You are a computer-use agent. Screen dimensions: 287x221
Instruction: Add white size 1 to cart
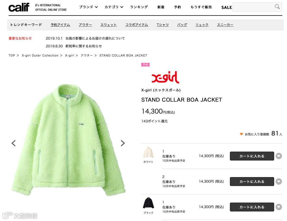tap(252, 156)
